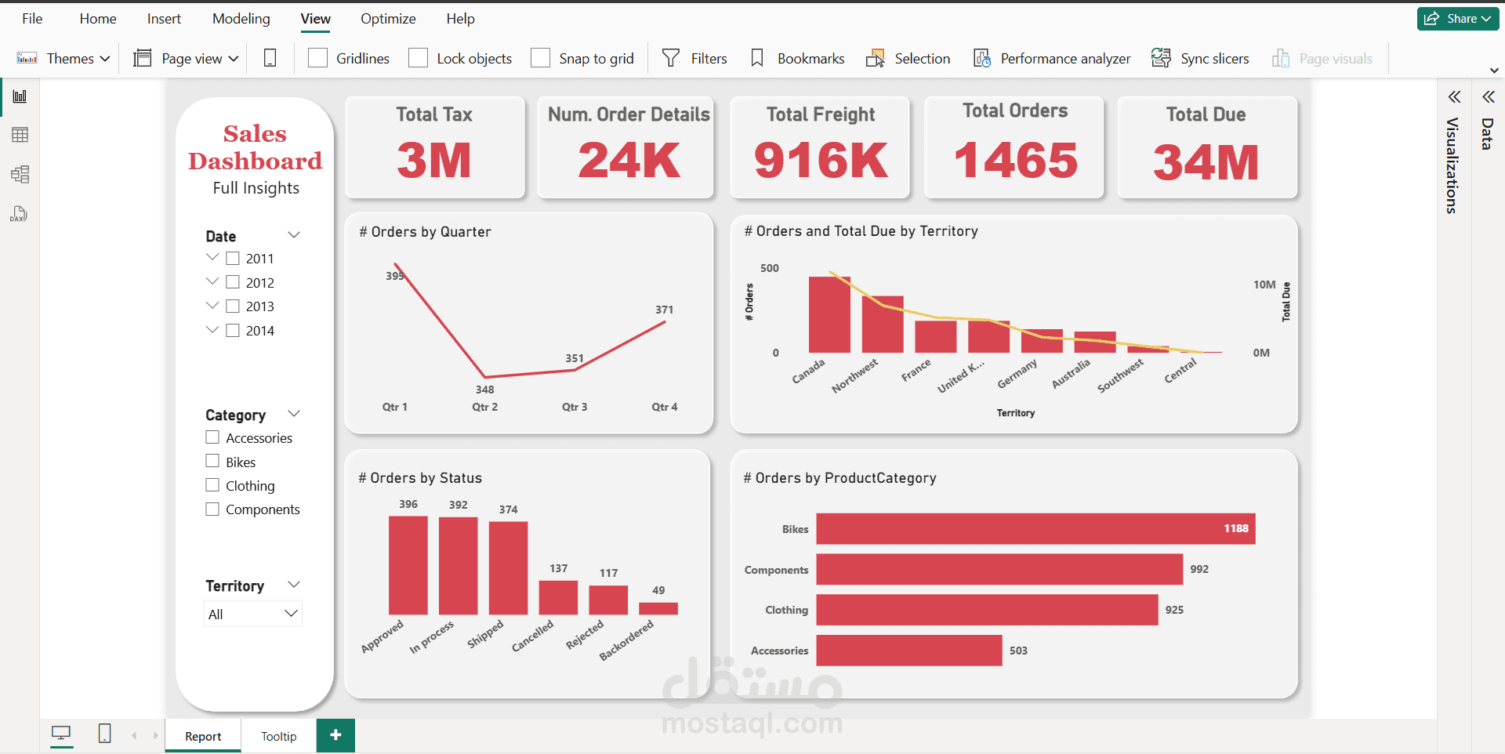Screen dimensions: 1505x754
Task: Switch to the Optimize ribbon tab
Action: 388,19
